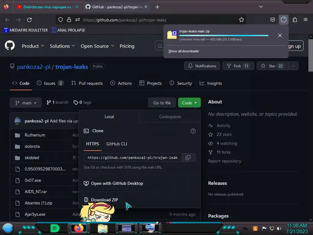Click the forward navigation arrow

(x=18, y=20)
